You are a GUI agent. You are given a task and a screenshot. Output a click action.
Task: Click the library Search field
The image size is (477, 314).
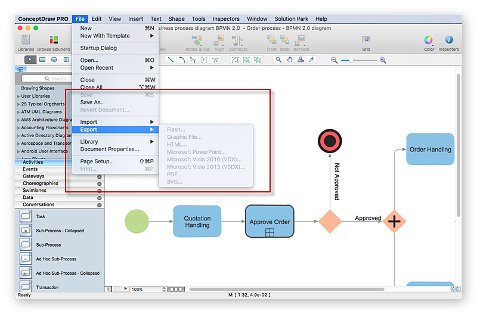[47, 79]
